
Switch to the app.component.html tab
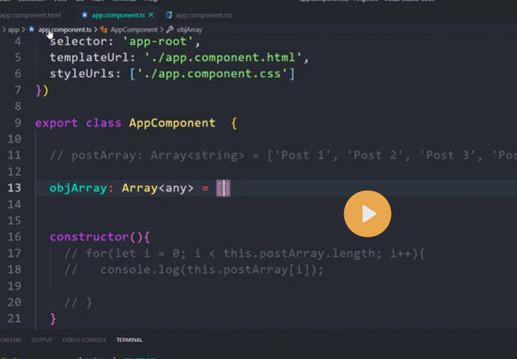click(31, 15)
